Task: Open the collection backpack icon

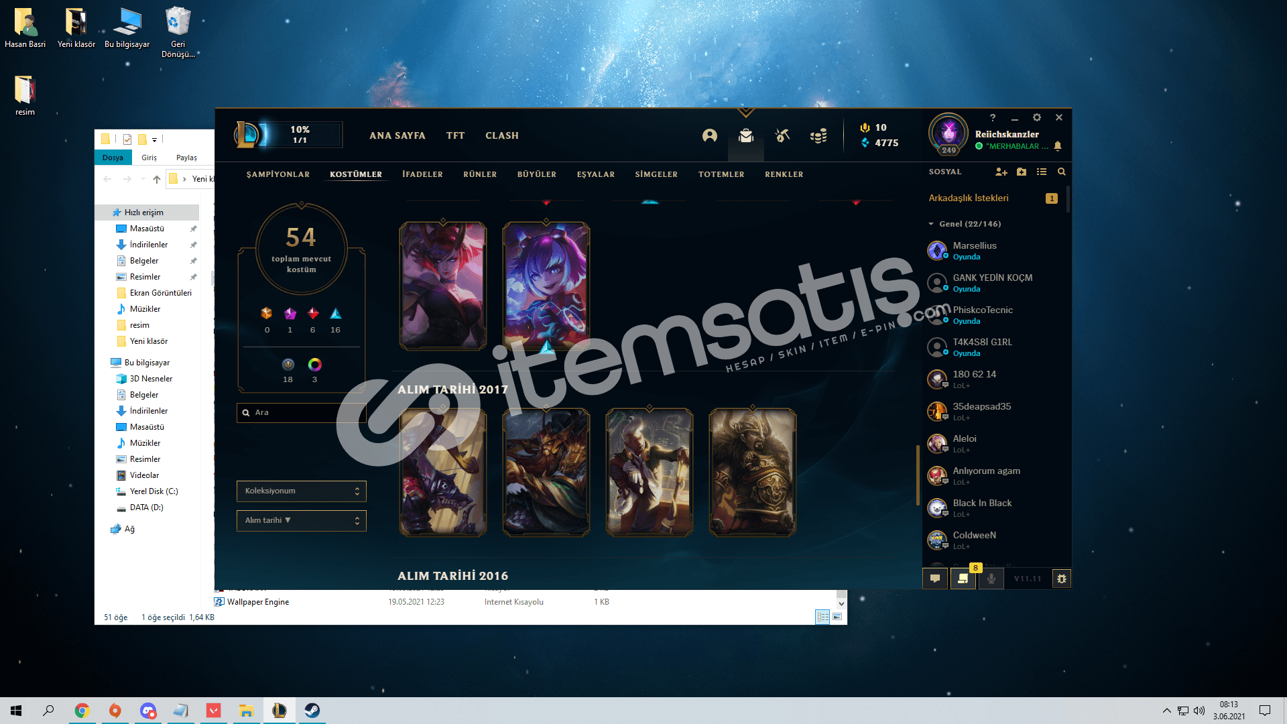Action: tap(746, 135)
